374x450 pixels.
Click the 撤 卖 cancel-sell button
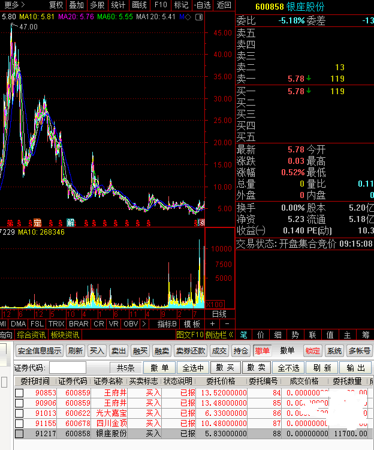tap(257, 368)
